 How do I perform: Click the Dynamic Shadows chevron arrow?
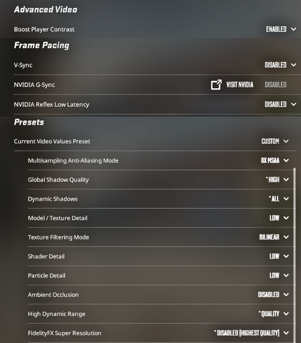coord(286,199)
